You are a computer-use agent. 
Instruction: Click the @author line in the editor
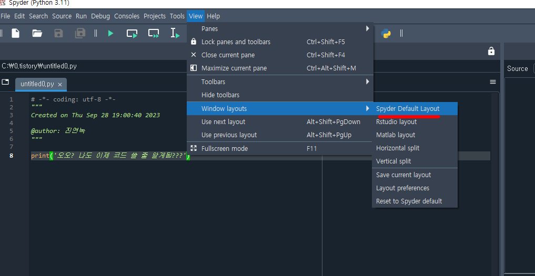click(x=58, y=131)
